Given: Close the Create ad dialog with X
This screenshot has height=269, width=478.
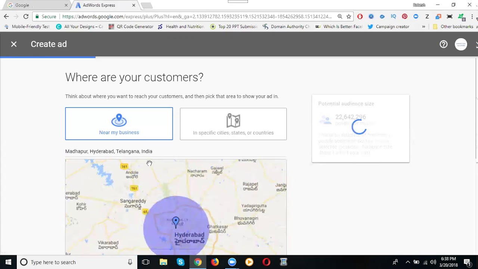Looking at the screenshot, I should pos(14,44).
